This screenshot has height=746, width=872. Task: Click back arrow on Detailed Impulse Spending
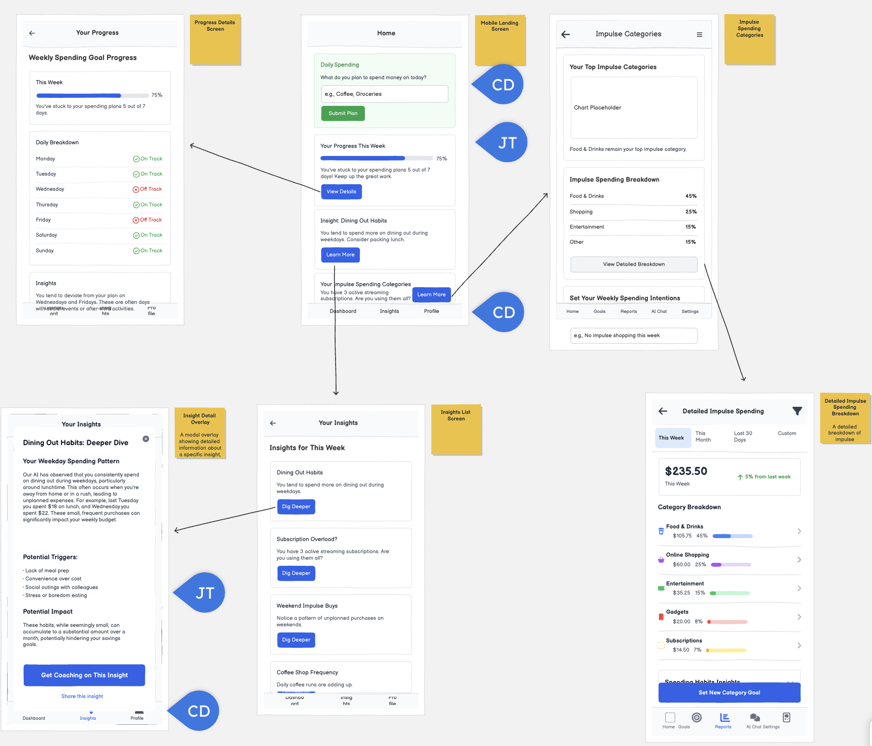[663, 411]
